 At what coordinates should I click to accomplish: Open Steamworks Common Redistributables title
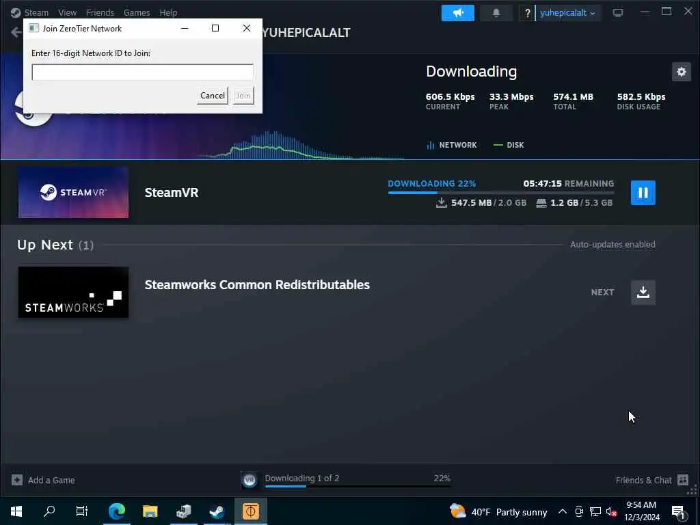[257, 285]
